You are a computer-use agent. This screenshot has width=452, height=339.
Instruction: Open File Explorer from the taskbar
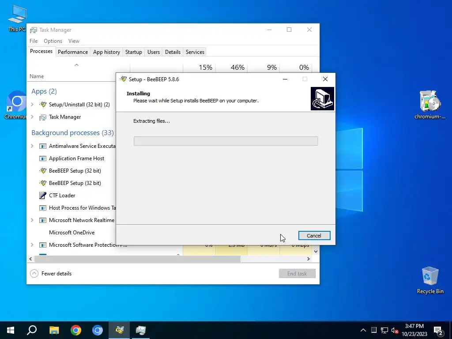click(54, 330)
